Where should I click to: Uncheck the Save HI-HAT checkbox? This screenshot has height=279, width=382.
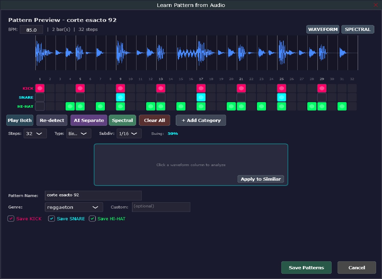[x=92, y=219]
